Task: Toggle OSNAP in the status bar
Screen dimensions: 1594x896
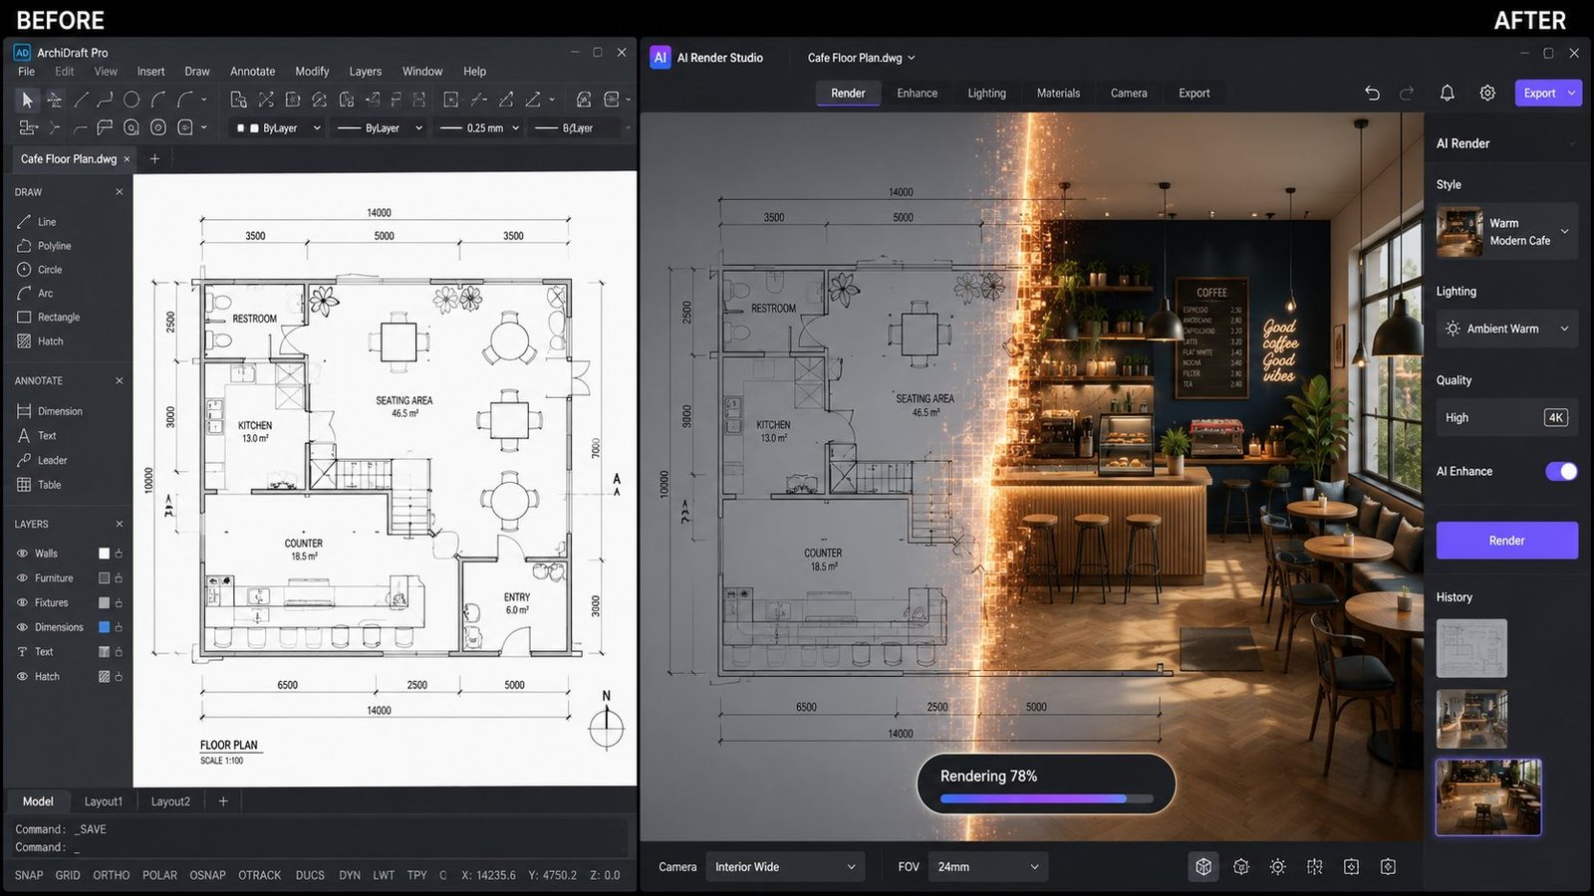Action: click(x=207, y=875)
